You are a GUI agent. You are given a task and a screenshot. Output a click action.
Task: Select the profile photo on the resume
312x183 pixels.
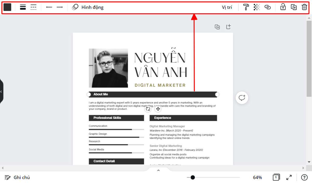point(108,68)
